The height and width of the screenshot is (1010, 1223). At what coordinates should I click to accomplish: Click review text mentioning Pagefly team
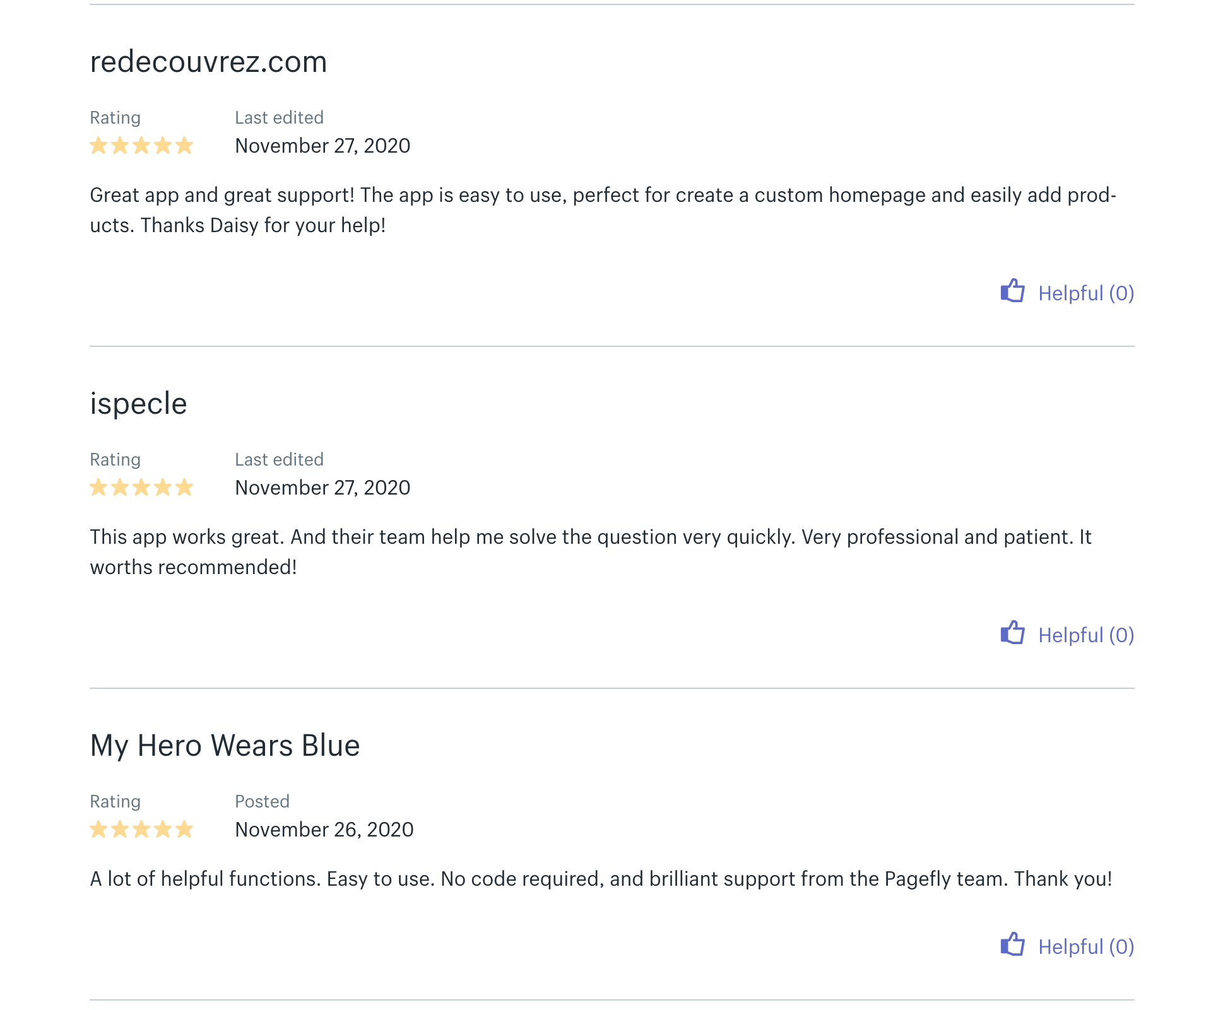point(601,879)
